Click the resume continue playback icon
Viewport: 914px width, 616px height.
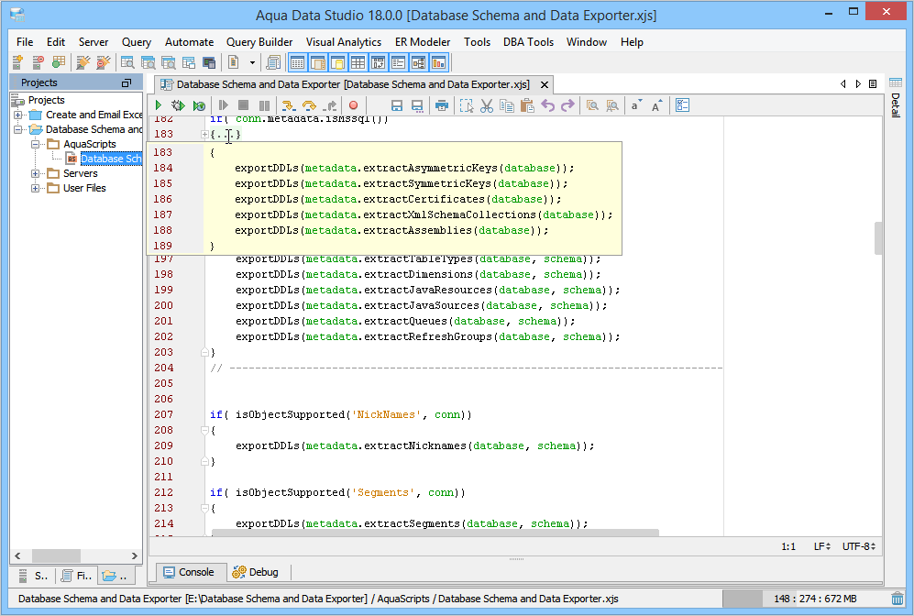[224, 105]
